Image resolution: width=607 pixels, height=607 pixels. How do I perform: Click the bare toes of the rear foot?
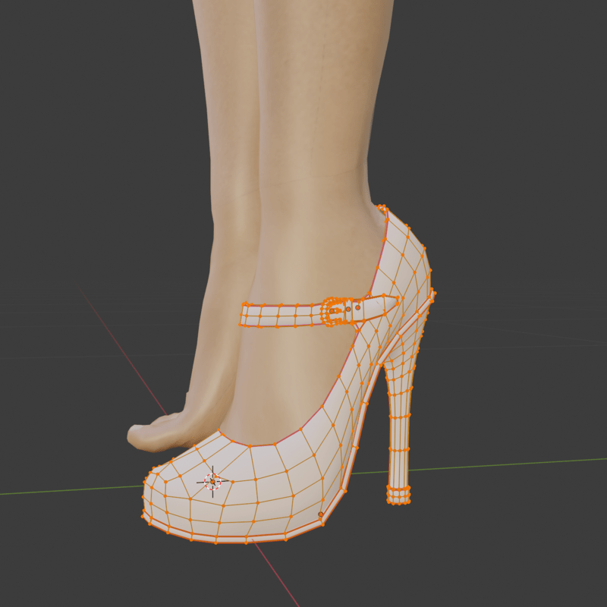click(x=148, y=435)
